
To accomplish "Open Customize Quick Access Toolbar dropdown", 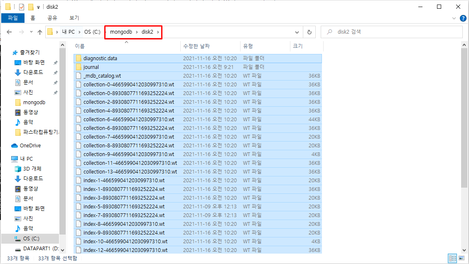I will tap(38, 7).
